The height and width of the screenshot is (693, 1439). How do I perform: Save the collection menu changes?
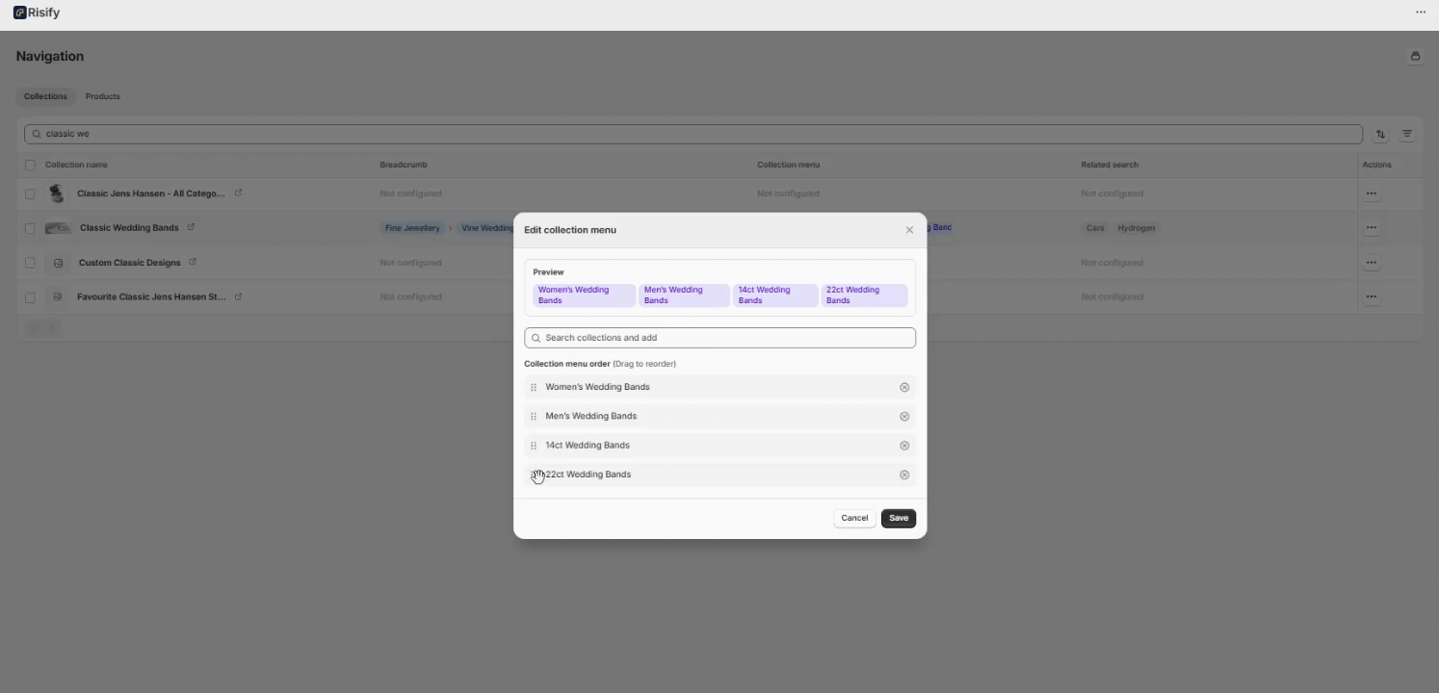(898, 518)
